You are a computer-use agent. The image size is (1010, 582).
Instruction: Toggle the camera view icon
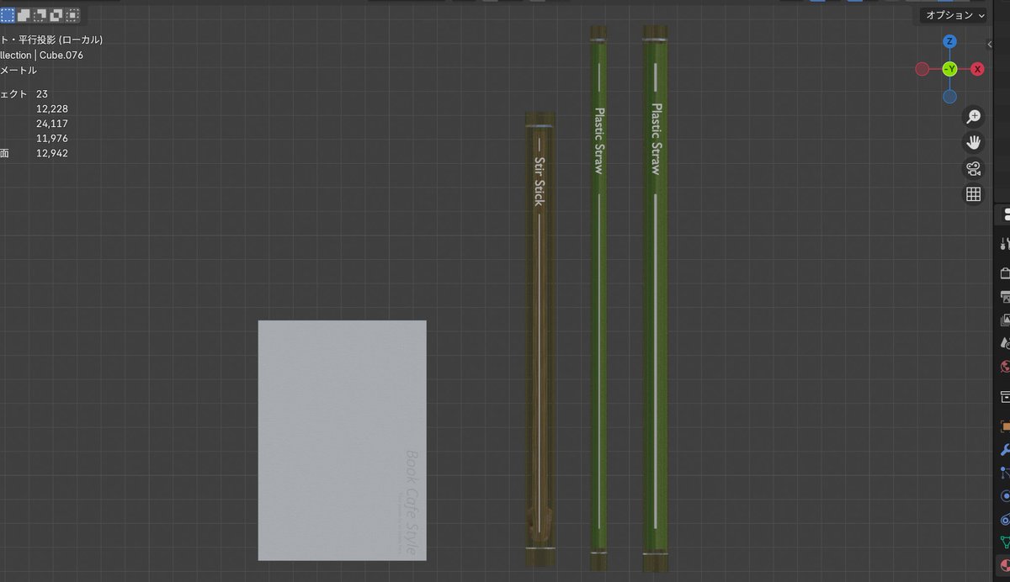973,168
